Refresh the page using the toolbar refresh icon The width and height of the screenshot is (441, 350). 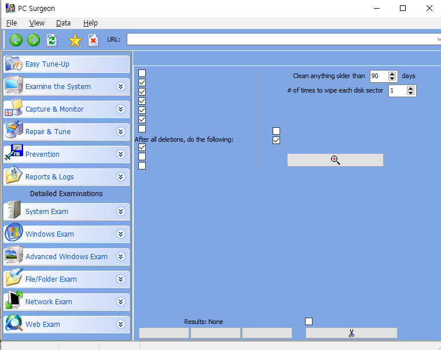(52, 40)
